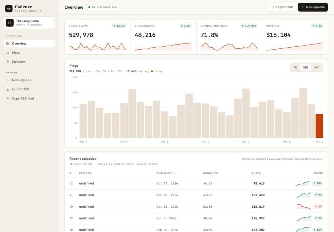Viewport: 334px width, 232px height.
Task: Open episode 40 row title
Action: coord(87,207)
